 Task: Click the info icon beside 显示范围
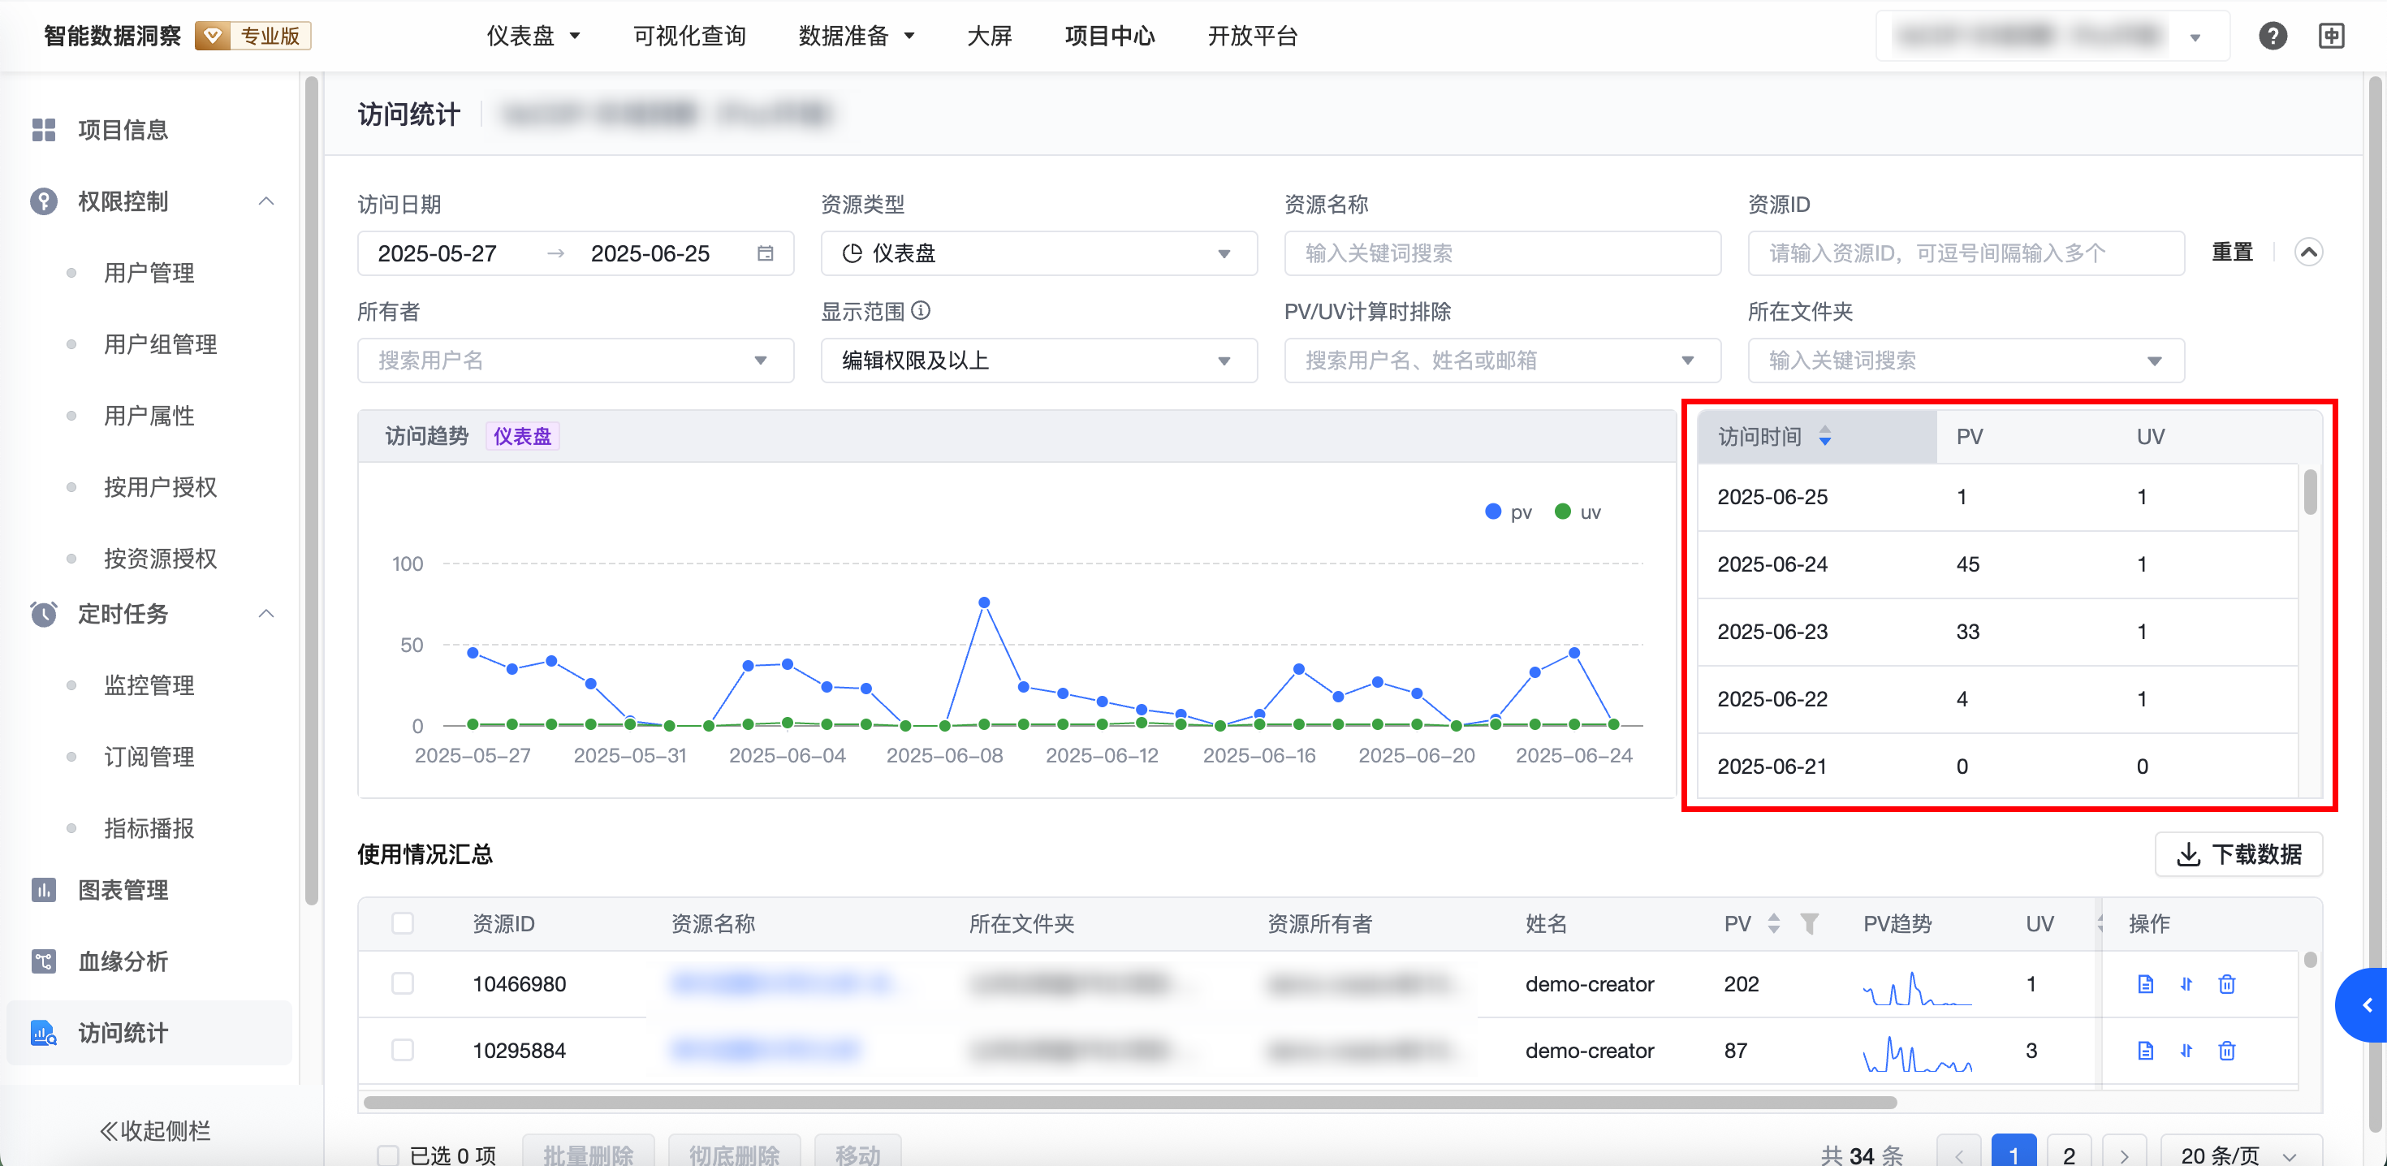tap(920, 310)
